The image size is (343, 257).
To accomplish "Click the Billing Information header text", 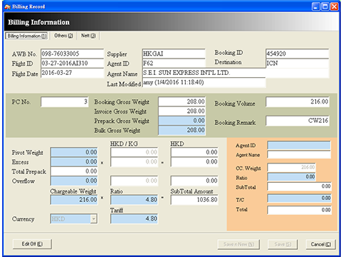I will pyautogui.click(x=39, y=22).
